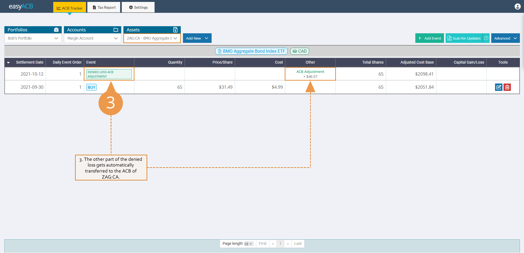Click the edit icon for the BUY event
The width and height of the screenshot is (524, 253).
coord(499,87)
